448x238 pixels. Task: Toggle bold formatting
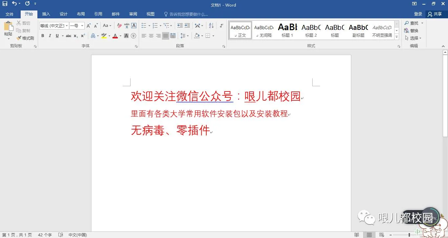(x=43, y=36)
